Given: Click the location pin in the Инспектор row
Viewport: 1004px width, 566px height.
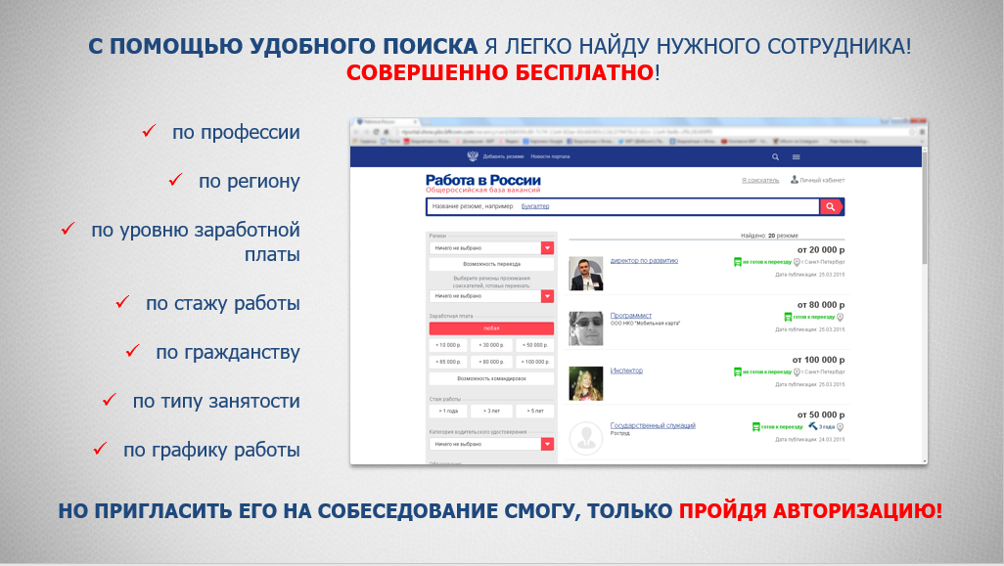Looking at the screenshot, I should click(797, 371).
